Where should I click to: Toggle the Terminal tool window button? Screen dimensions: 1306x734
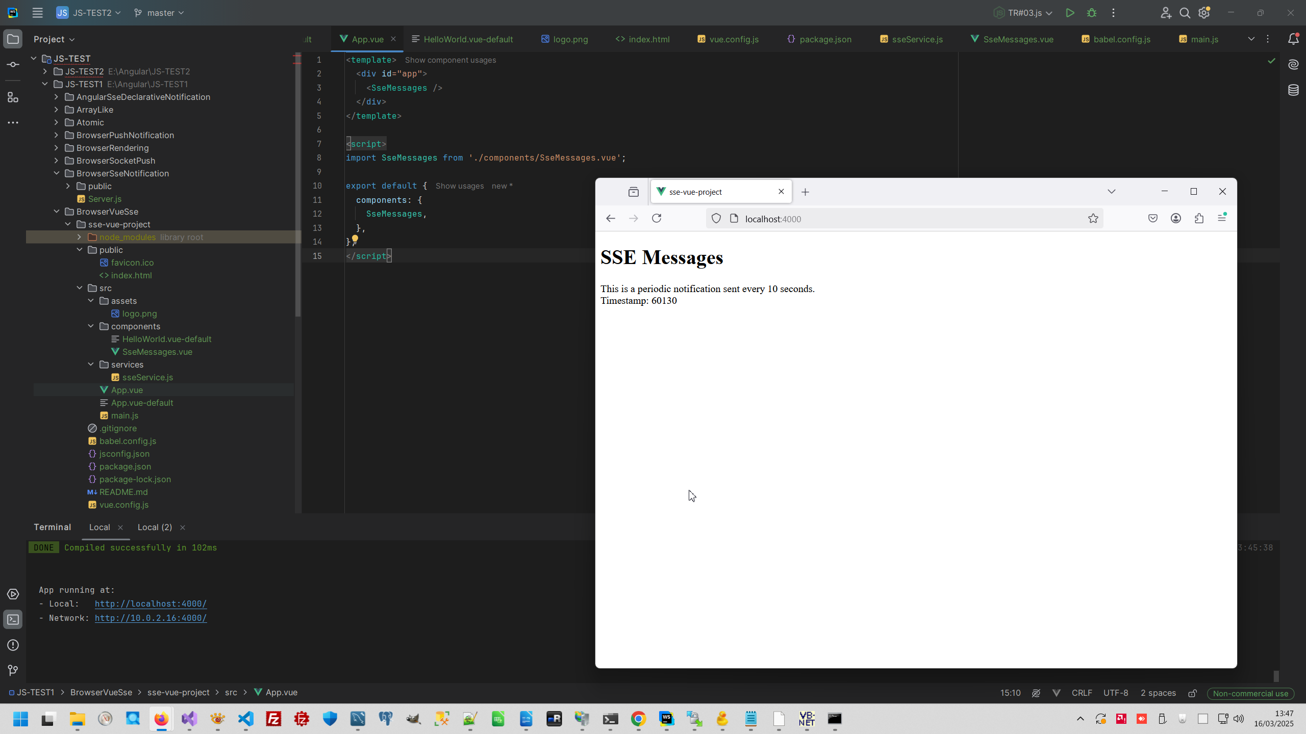point(13,620)
